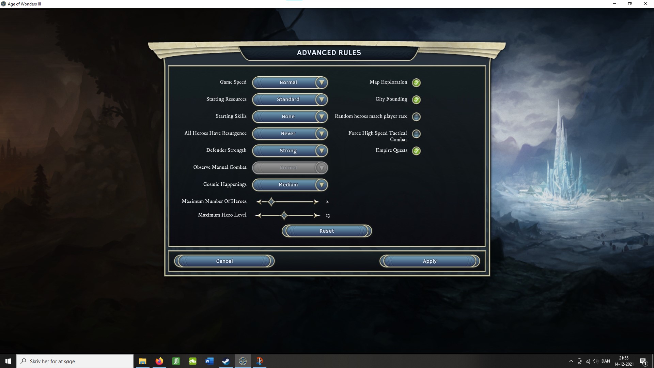Open the volume speaker tray icon
The image size is (654, 368).
[x=595, y=361]
